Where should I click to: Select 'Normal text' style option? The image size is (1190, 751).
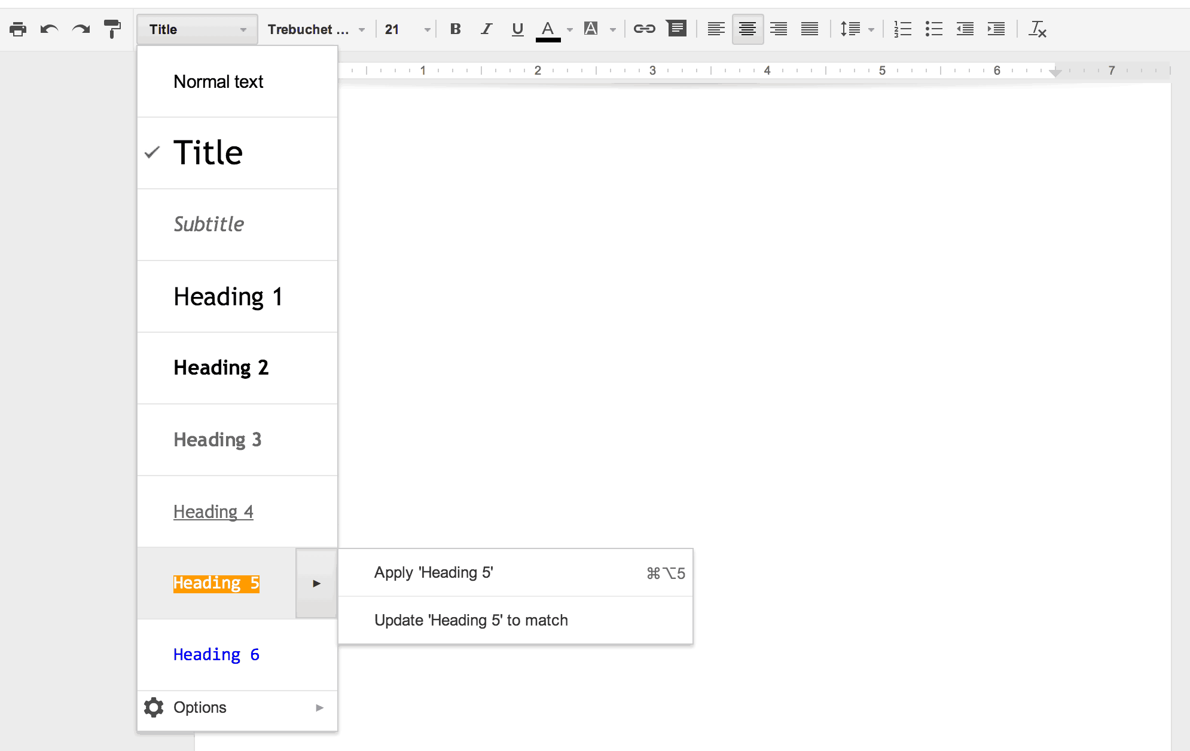219,81
